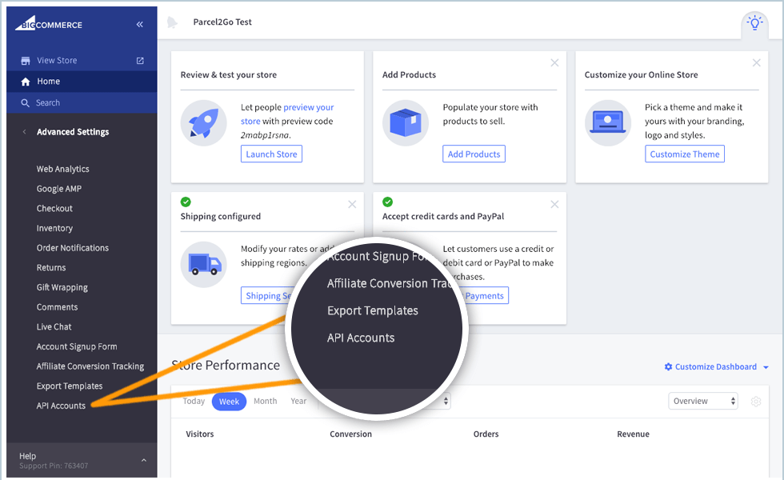Select Checkout in the Advanced Settings menu
Viewport: 784px width, 480px height.
(x=54, y=208)
